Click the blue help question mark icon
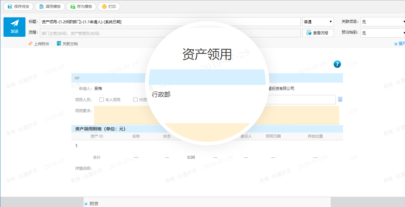 (337, 64)
